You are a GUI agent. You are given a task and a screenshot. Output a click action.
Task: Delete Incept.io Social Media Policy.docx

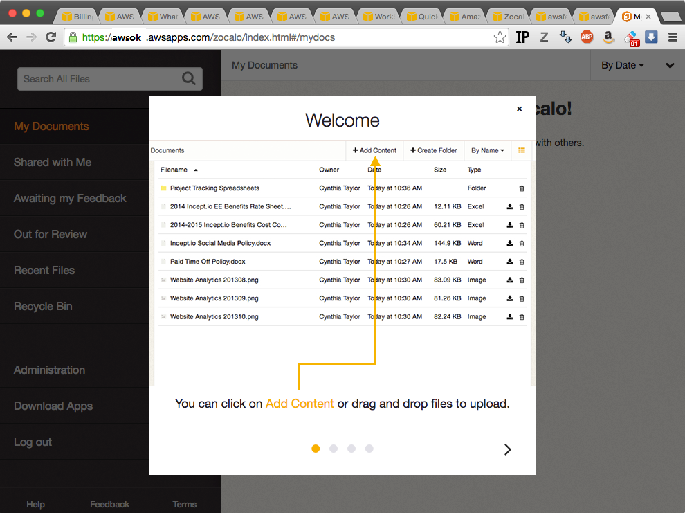click(x=522, y=244)
